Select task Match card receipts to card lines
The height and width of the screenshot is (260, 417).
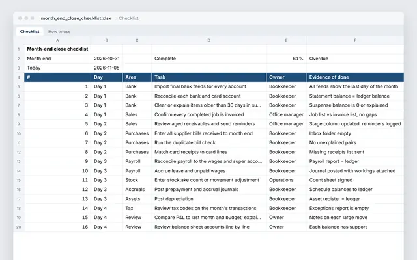click(208, 152)
